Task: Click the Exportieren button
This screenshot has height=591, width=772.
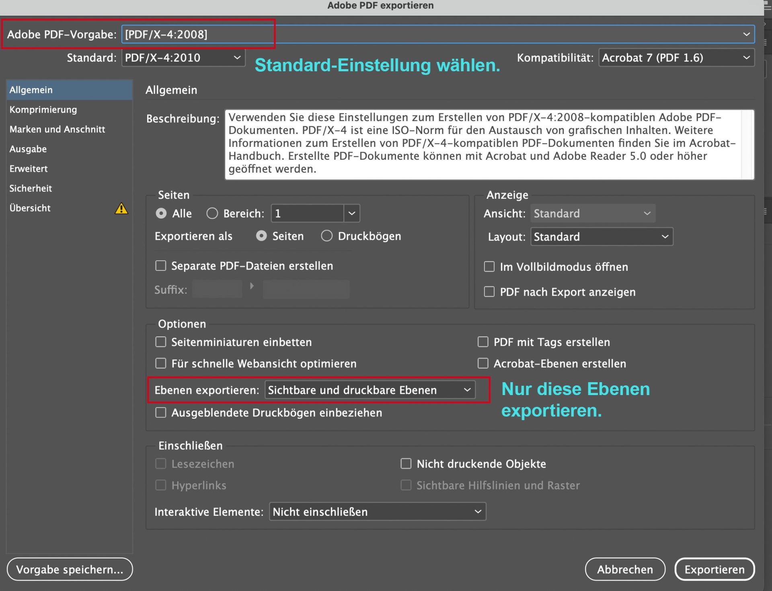Action: (715, 569)
